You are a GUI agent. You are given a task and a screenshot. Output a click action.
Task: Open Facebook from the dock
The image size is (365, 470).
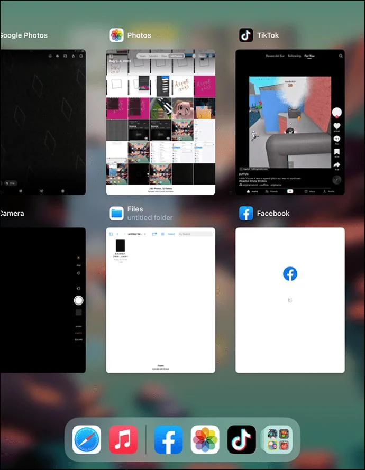tap(168, 439)
